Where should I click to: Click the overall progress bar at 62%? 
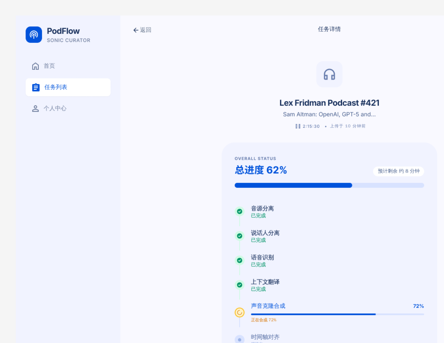click(329, 185)
